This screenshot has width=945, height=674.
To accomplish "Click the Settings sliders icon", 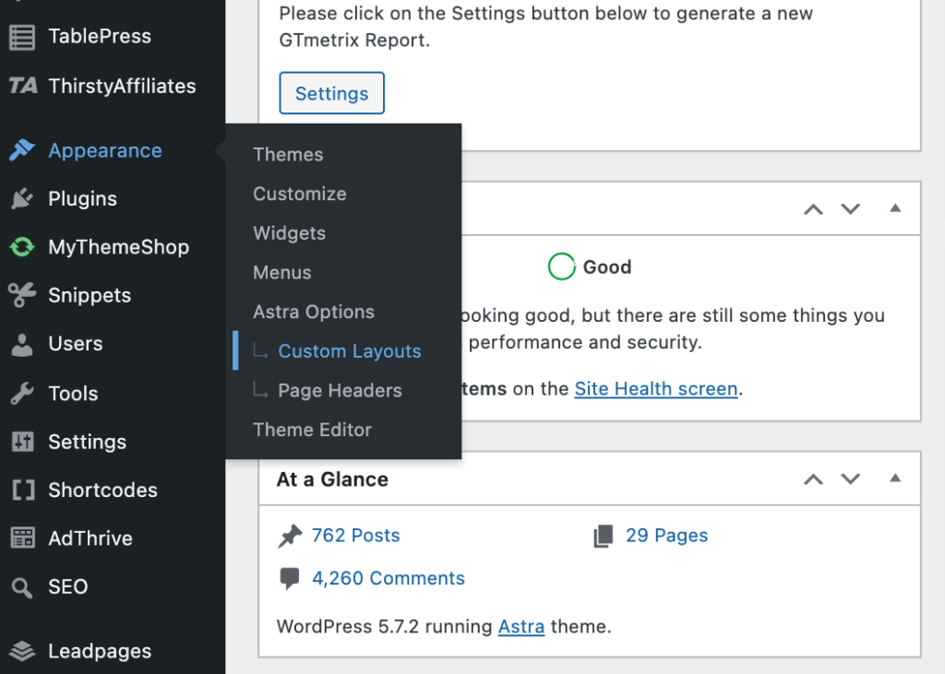I will pos(22,442).
